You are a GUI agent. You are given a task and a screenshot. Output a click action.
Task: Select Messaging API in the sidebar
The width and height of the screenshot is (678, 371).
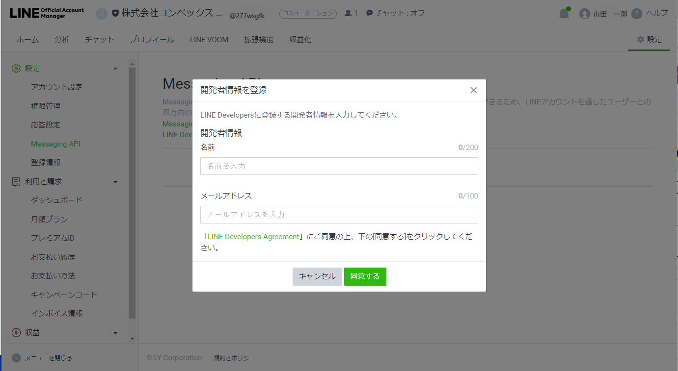[x=55, y=144]
